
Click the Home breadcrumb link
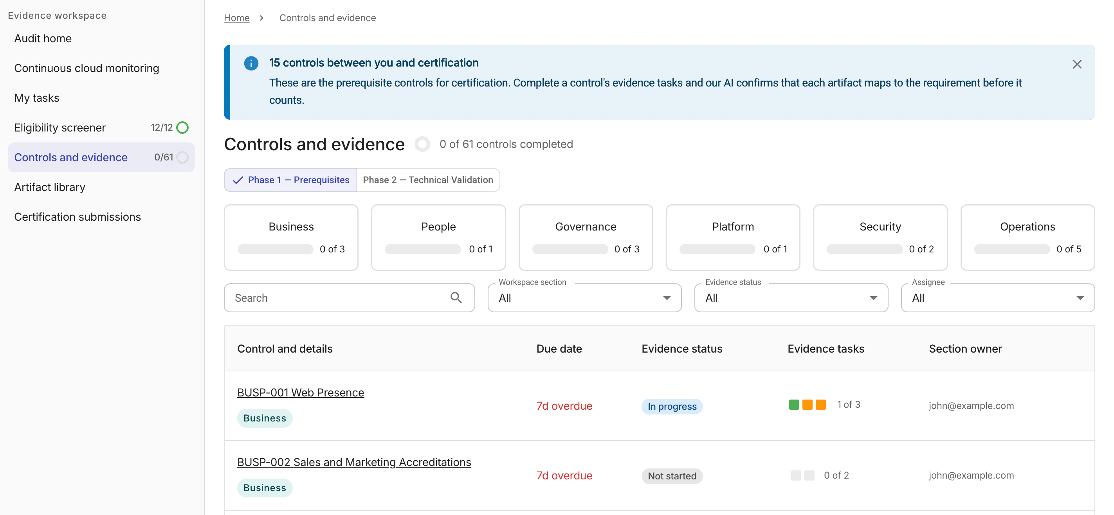point(236,18)
